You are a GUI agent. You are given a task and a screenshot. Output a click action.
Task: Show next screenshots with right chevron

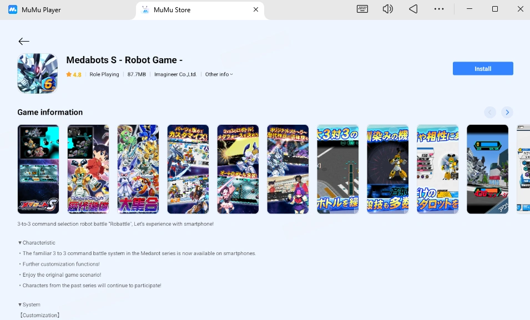click(507, 112)
